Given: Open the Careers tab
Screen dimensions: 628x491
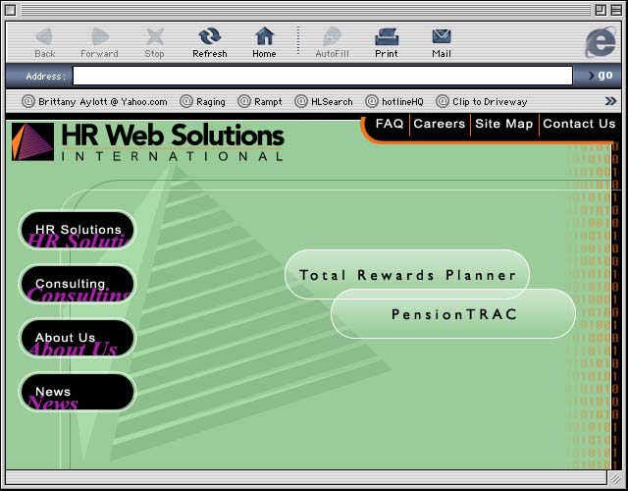Looking at the screenshot, I should click(440, 124).
